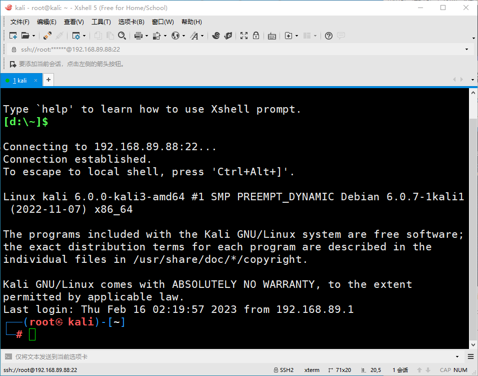The image size is (478, 376).
Task: Open the address bar history dropdown arrow
Action: [x=466, y=50]
